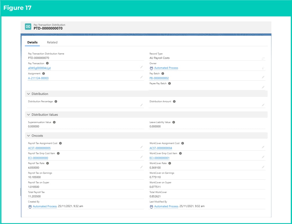Edit Distribution Percentage pencil
The height and width of the screenshot is (224, 292).
(142, 105)
